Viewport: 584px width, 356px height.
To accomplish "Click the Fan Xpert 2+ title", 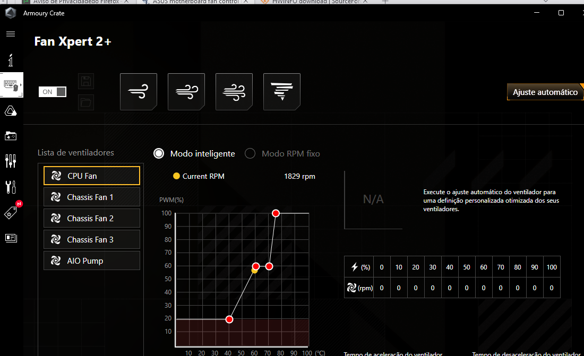I will [73, 41].
